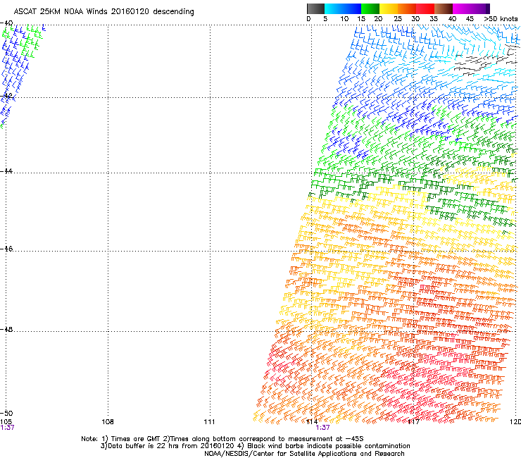
Task: Click the "108" longitude axis label
Action: pyautogui.click(x=108, y=422)
